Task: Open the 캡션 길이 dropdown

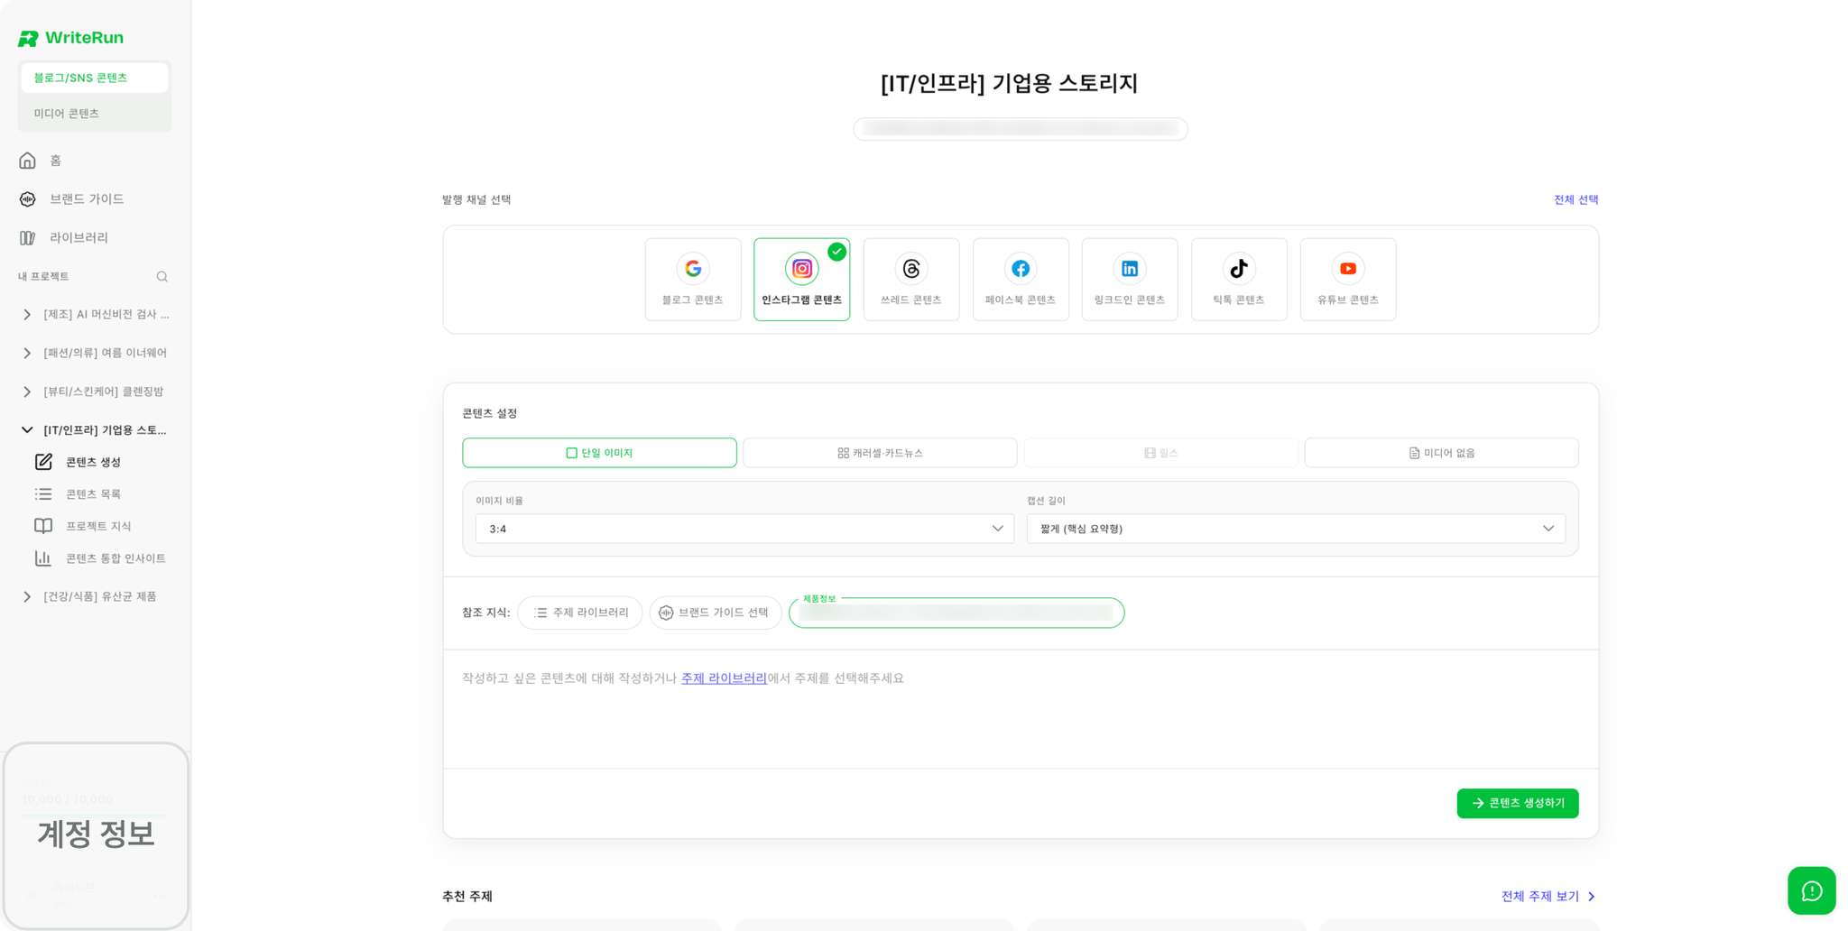Action: coord(1296,529)
